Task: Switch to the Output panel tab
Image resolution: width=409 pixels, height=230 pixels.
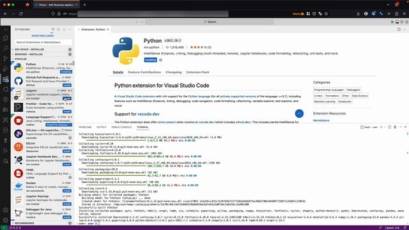Action: [101, 127]
